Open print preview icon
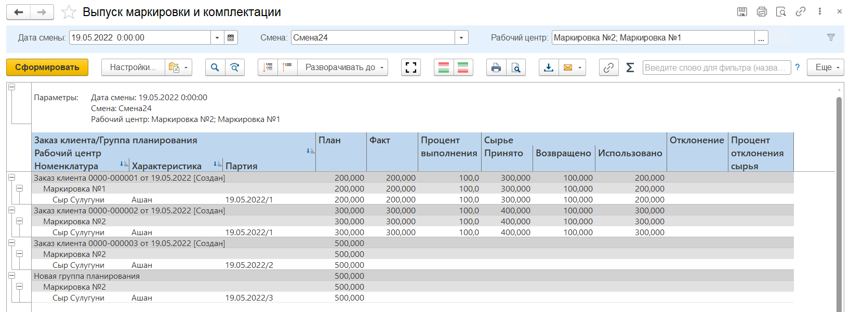 pyautogui.click(x=516, y=67)
